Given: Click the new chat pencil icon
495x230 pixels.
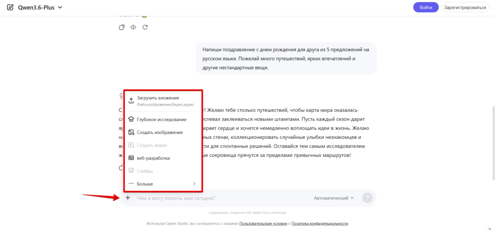Looking at the screenshot, I should tap(10, 7).
